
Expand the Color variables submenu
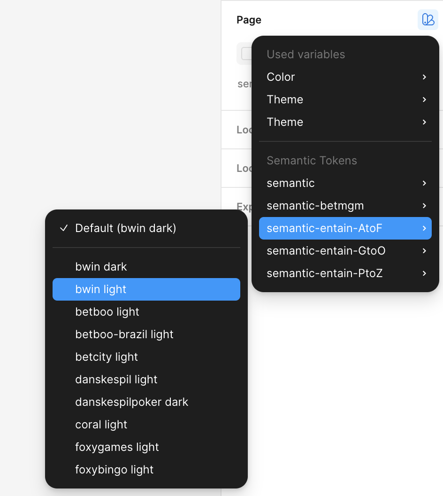click(345, 77)
